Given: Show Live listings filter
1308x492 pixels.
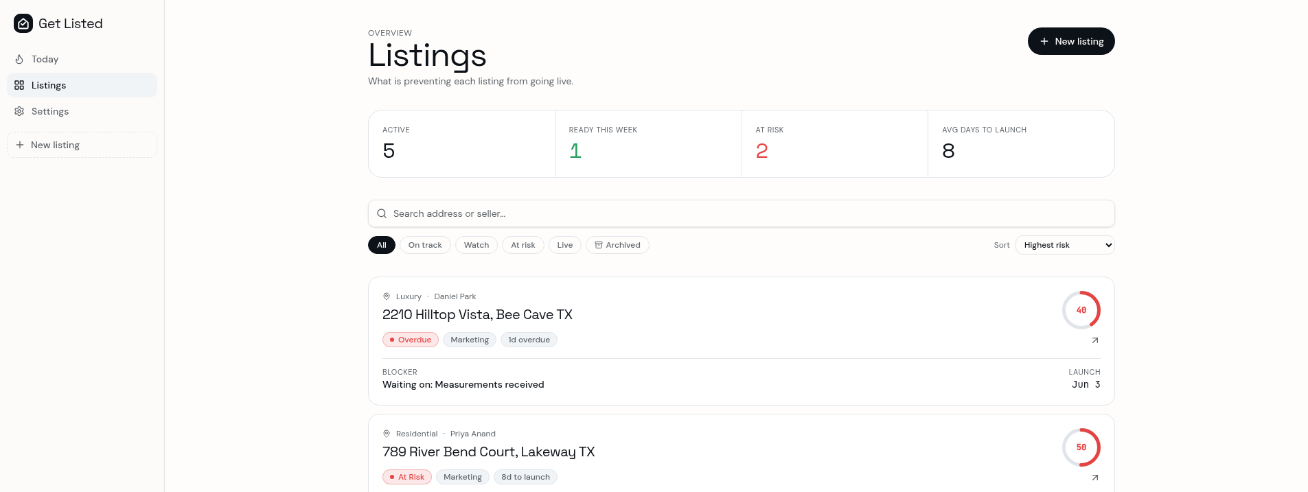Looking at the screenshot, I should click(x=565, y=245).
